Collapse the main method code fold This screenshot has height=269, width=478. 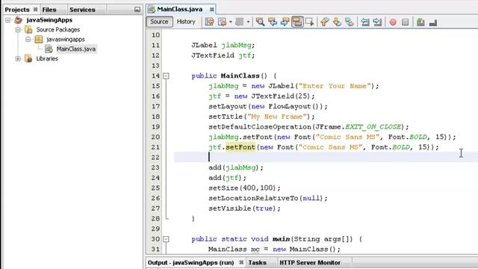[x=166, y=239]
